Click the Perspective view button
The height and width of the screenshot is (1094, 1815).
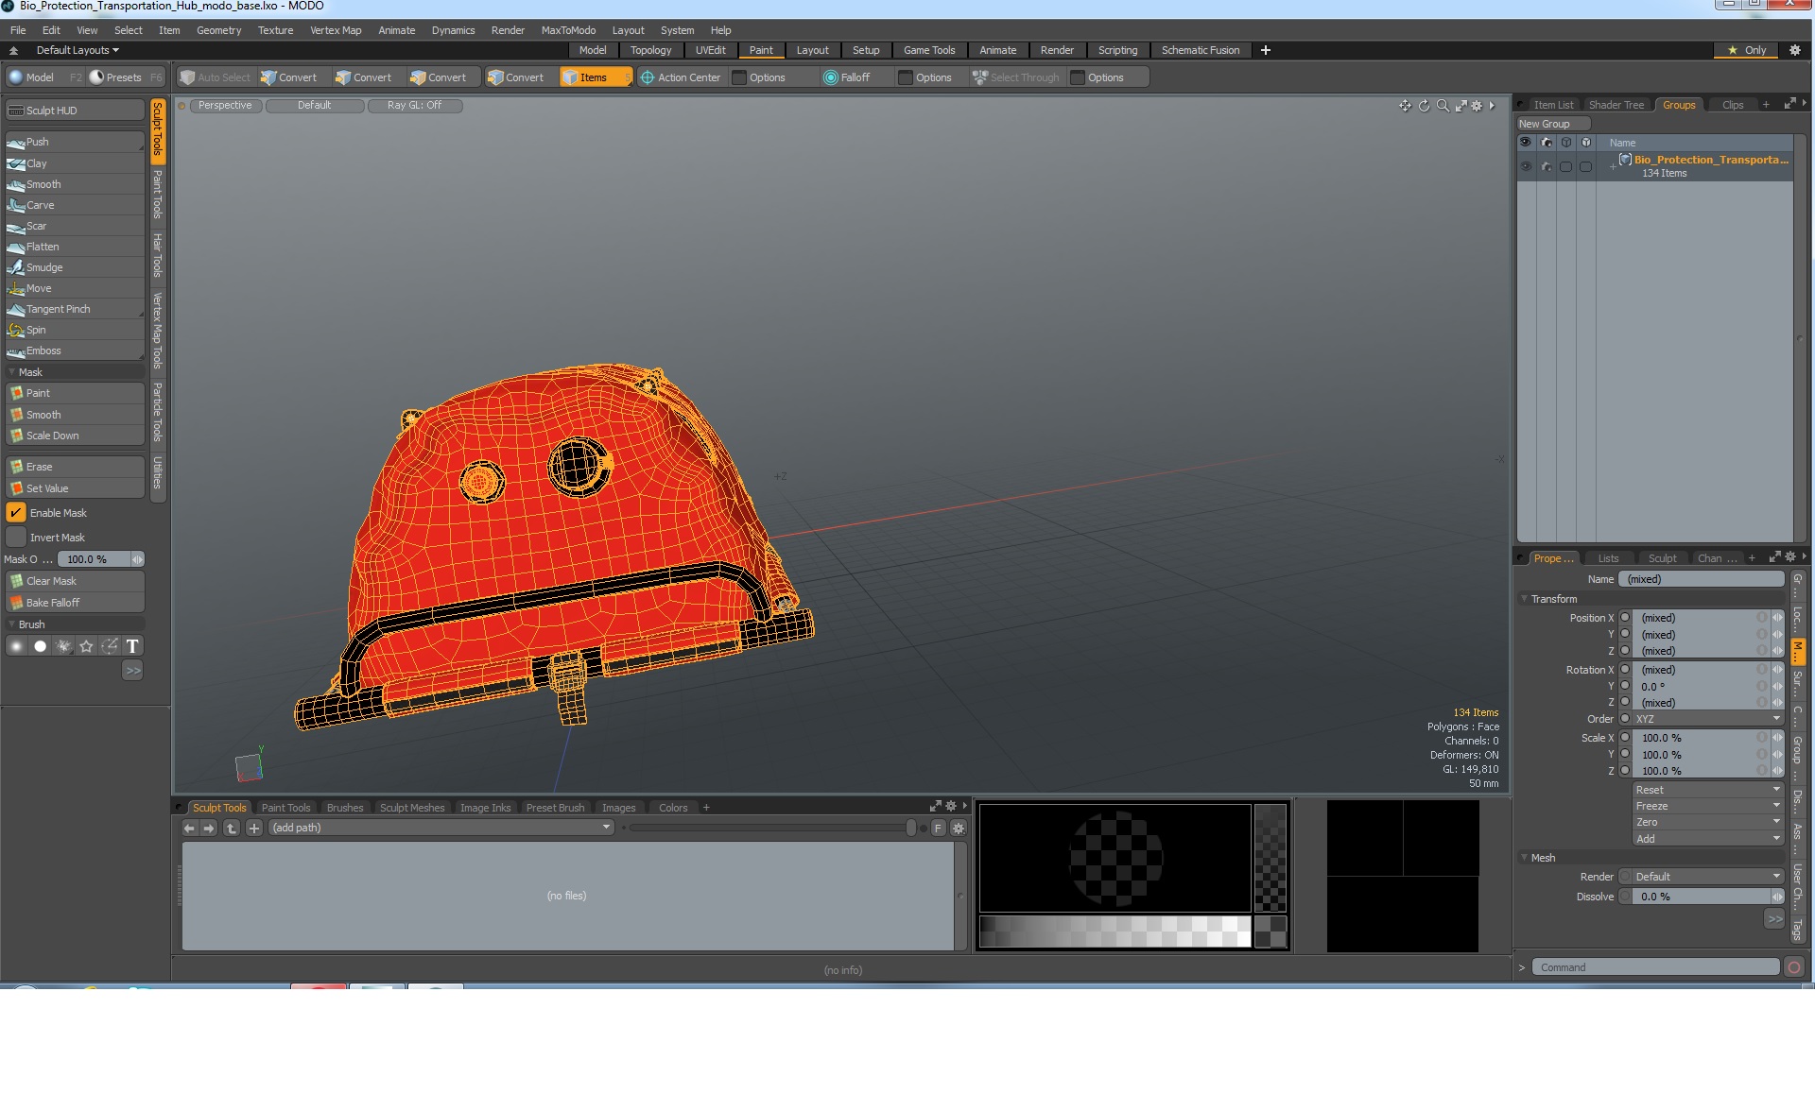[225, 106]
